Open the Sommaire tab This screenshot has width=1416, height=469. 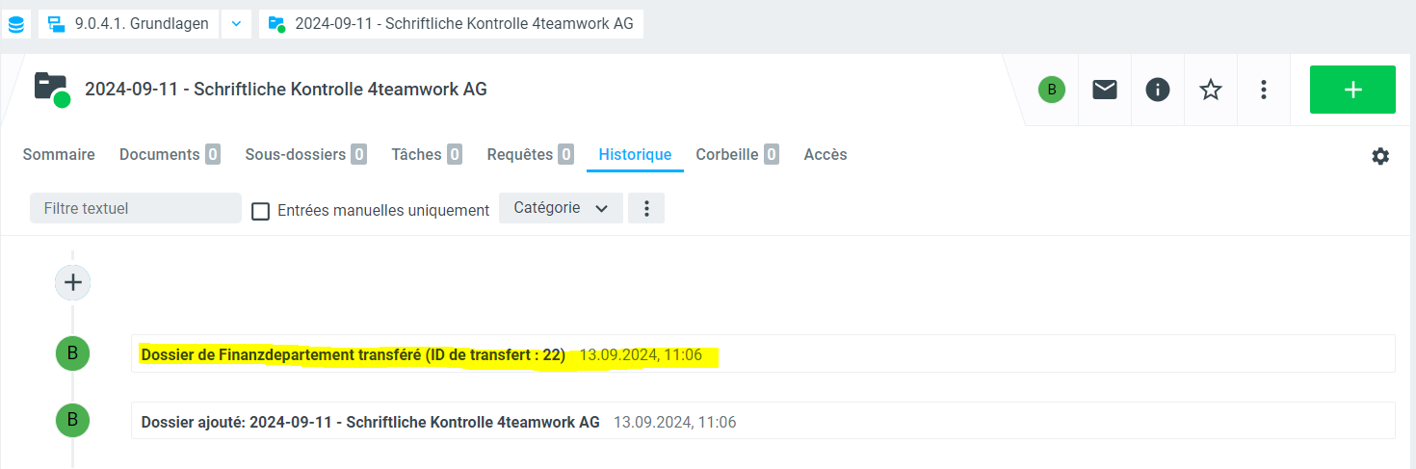[x=59, y=154]
